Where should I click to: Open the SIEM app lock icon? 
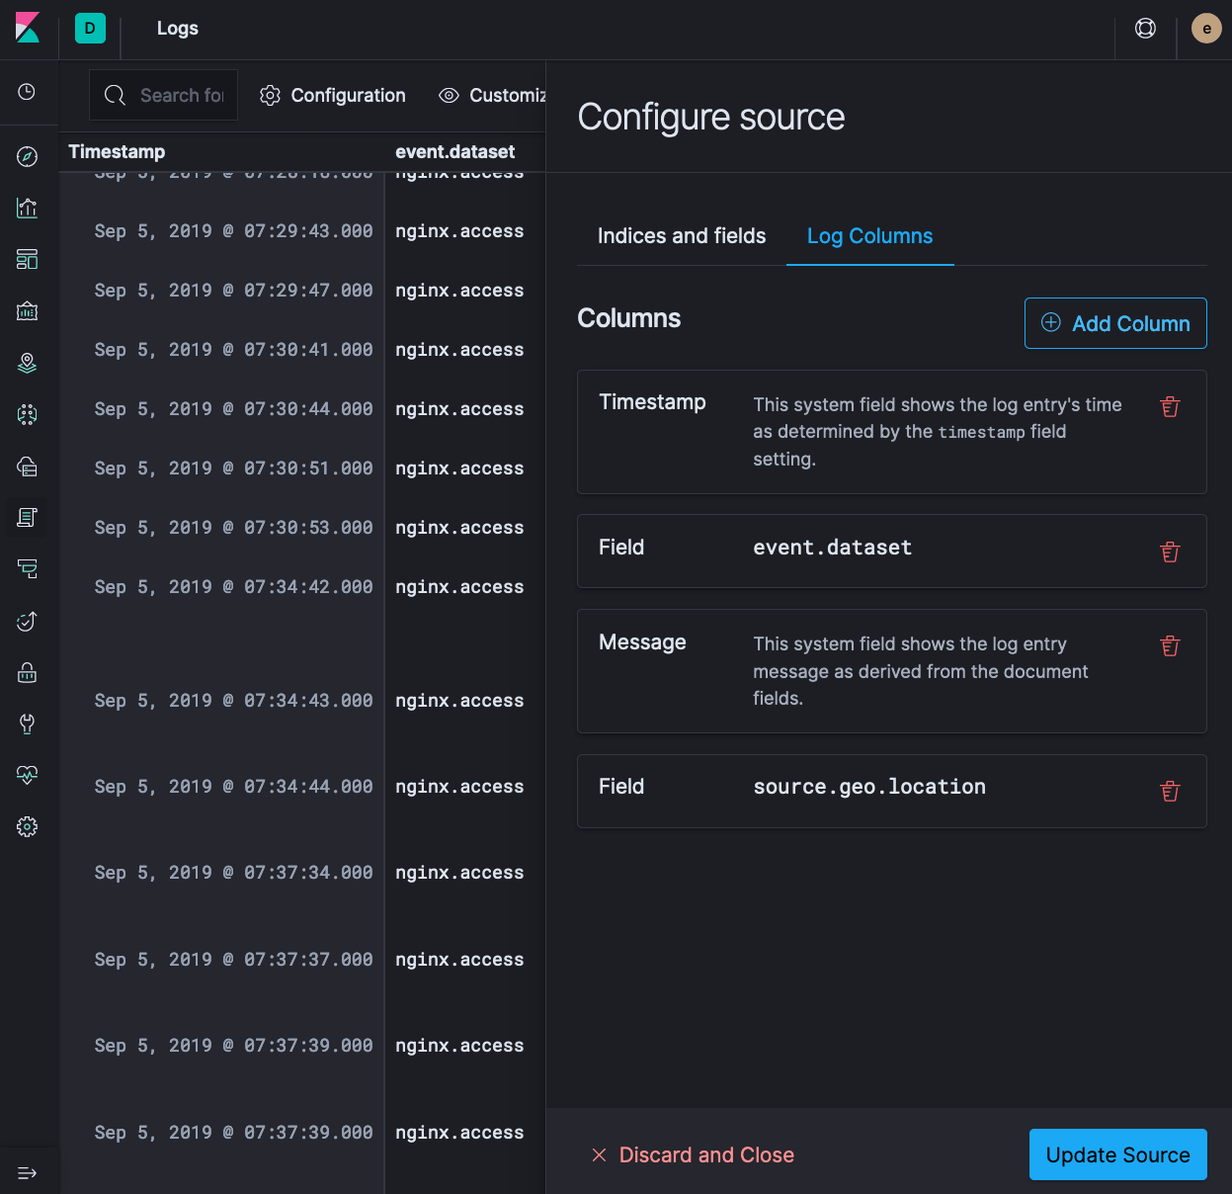(27, 672)
